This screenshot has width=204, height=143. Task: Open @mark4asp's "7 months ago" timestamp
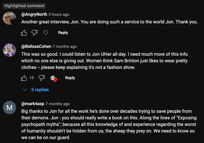pyautogui.click(x=58, y=104)
